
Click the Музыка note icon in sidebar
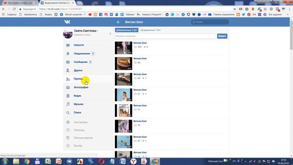68,104
